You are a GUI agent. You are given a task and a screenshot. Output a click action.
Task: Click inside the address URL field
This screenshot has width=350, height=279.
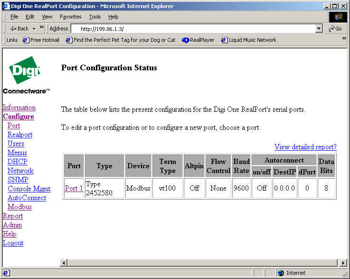click(x=190, y=29)
